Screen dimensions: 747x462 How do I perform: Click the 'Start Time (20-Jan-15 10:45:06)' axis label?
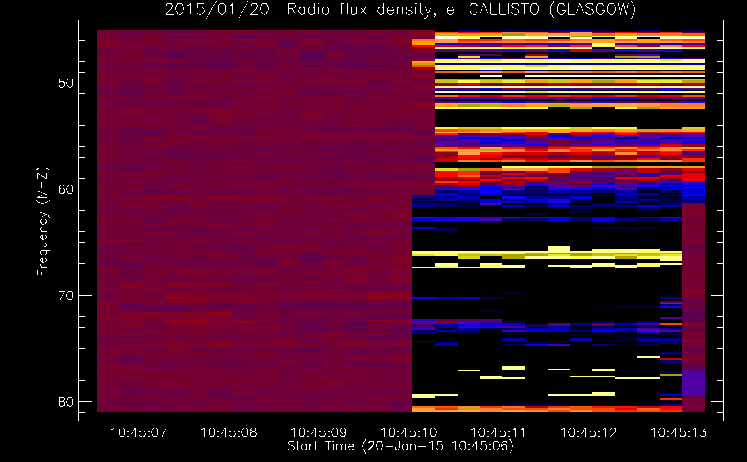click(400, 446)
